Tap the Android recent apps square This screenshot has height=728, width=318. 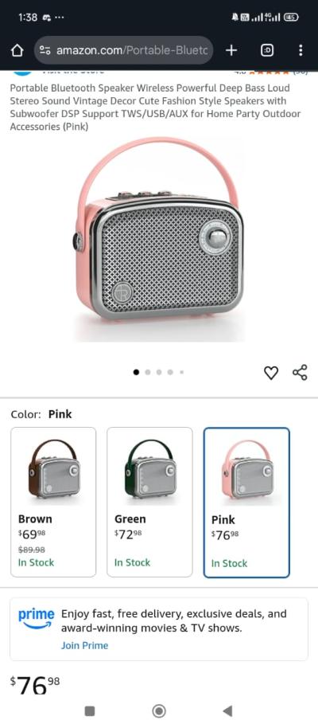pos(91,710)
